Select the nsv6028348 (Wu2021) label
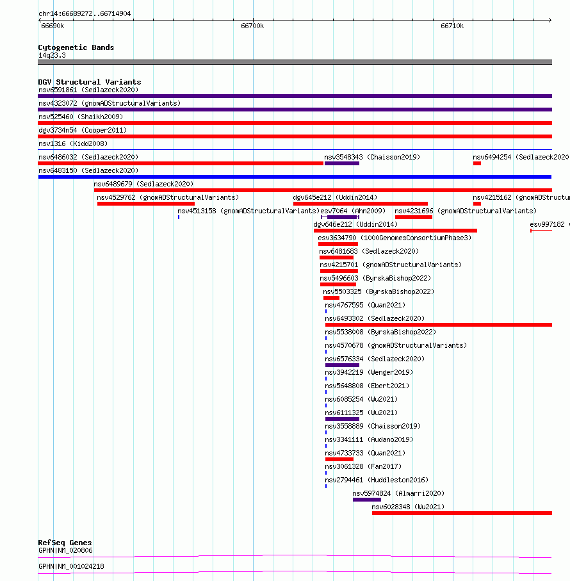The image size is (570, 581). click(408, 507)
